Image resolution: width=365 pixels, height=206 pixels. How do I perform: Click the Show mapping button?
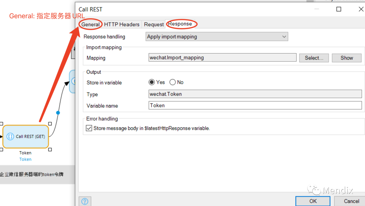point(347,58)
